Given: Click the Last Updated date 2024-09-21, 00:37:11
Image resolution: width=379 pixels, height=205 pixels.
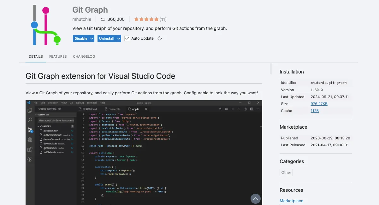Looking at the screenshot, I should (329, 97).
